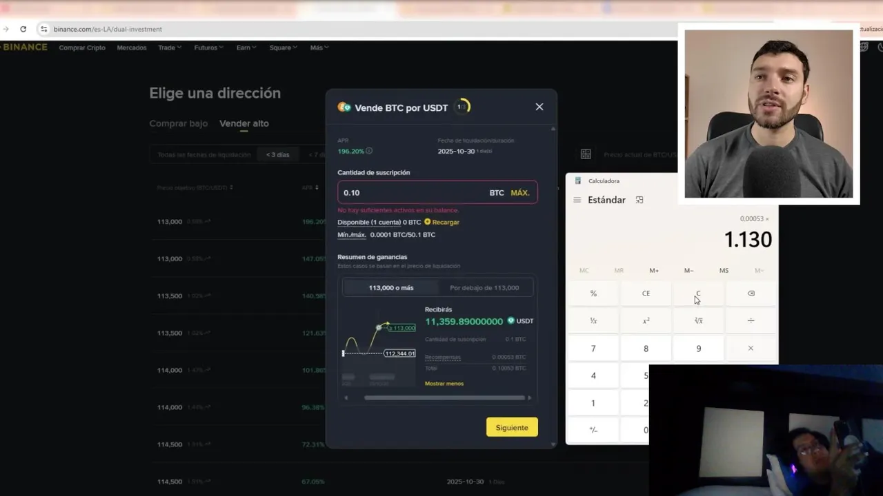
Task: Open the Más menu dropdown
Action: 319,48
